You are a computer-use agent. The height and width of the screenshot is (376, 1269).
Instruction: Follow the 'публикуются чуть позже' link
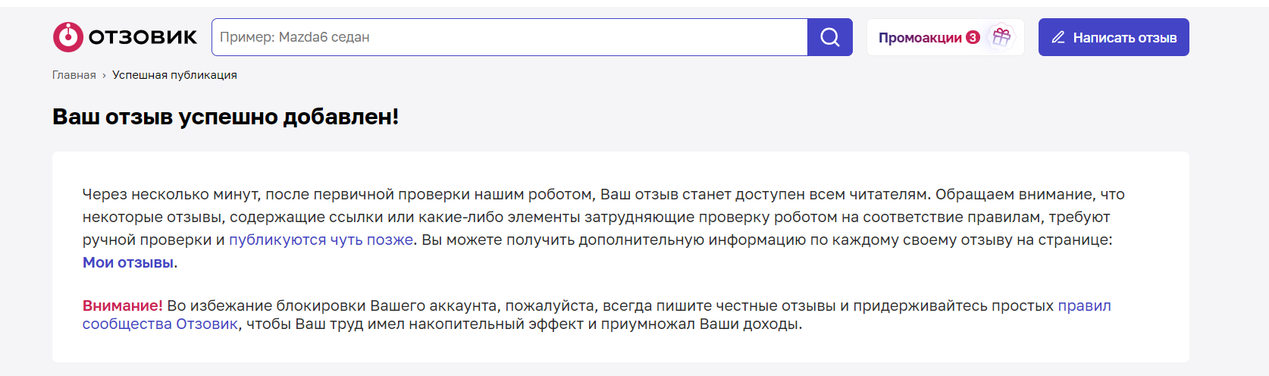click(x=321, y=240)
